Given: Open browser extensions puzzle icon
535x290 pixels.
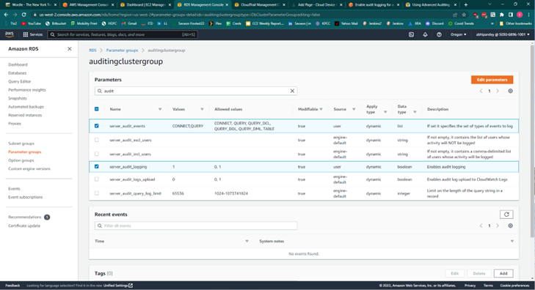Looking at the screenshot, I should [x=501, y=15].
